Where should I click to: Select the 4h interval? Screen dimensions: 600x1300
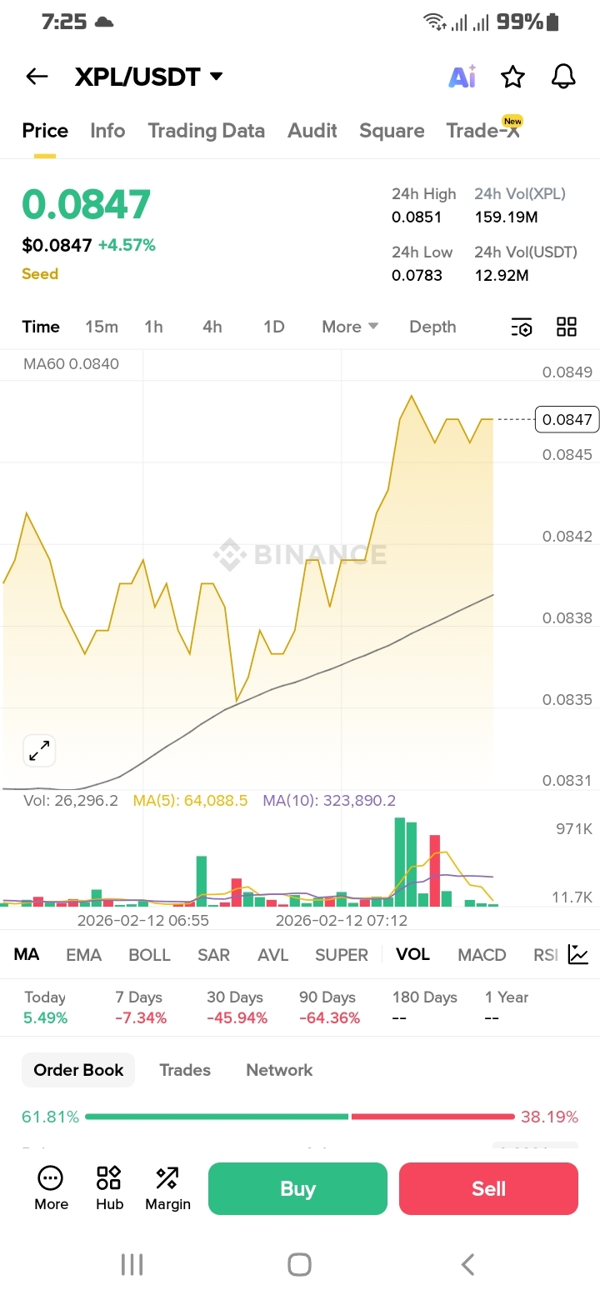212,327
